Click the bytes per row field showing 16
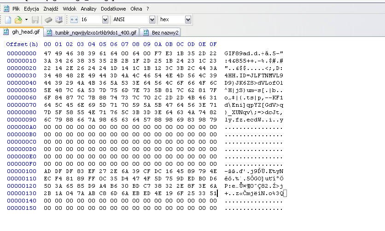Image resolution: width=385 pixels, height=231 pixels. click(91, 19)
